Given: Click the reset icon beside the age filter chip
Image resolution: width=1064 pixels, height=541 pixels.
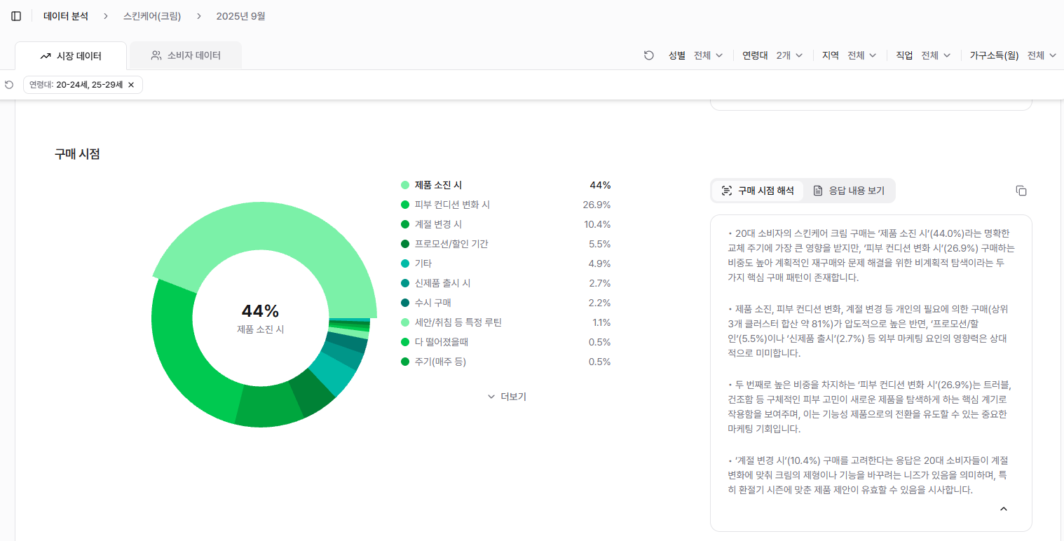Looking at the screenshot, I should point(8,84).
